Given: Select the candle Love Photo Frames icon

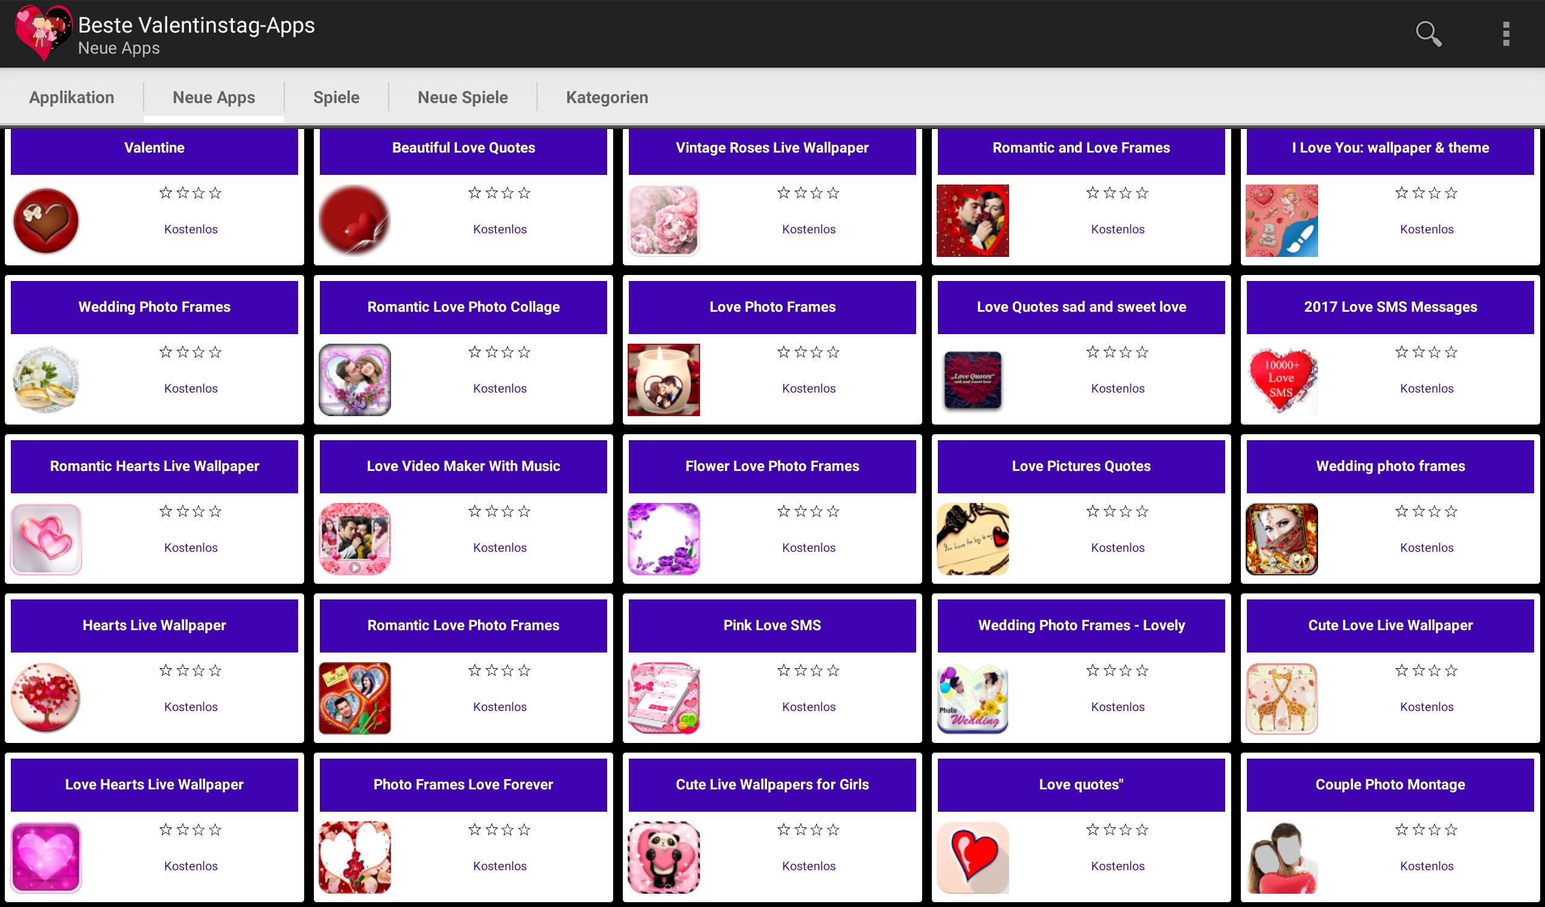Looking at the screenshot, I should coord(664,380).
